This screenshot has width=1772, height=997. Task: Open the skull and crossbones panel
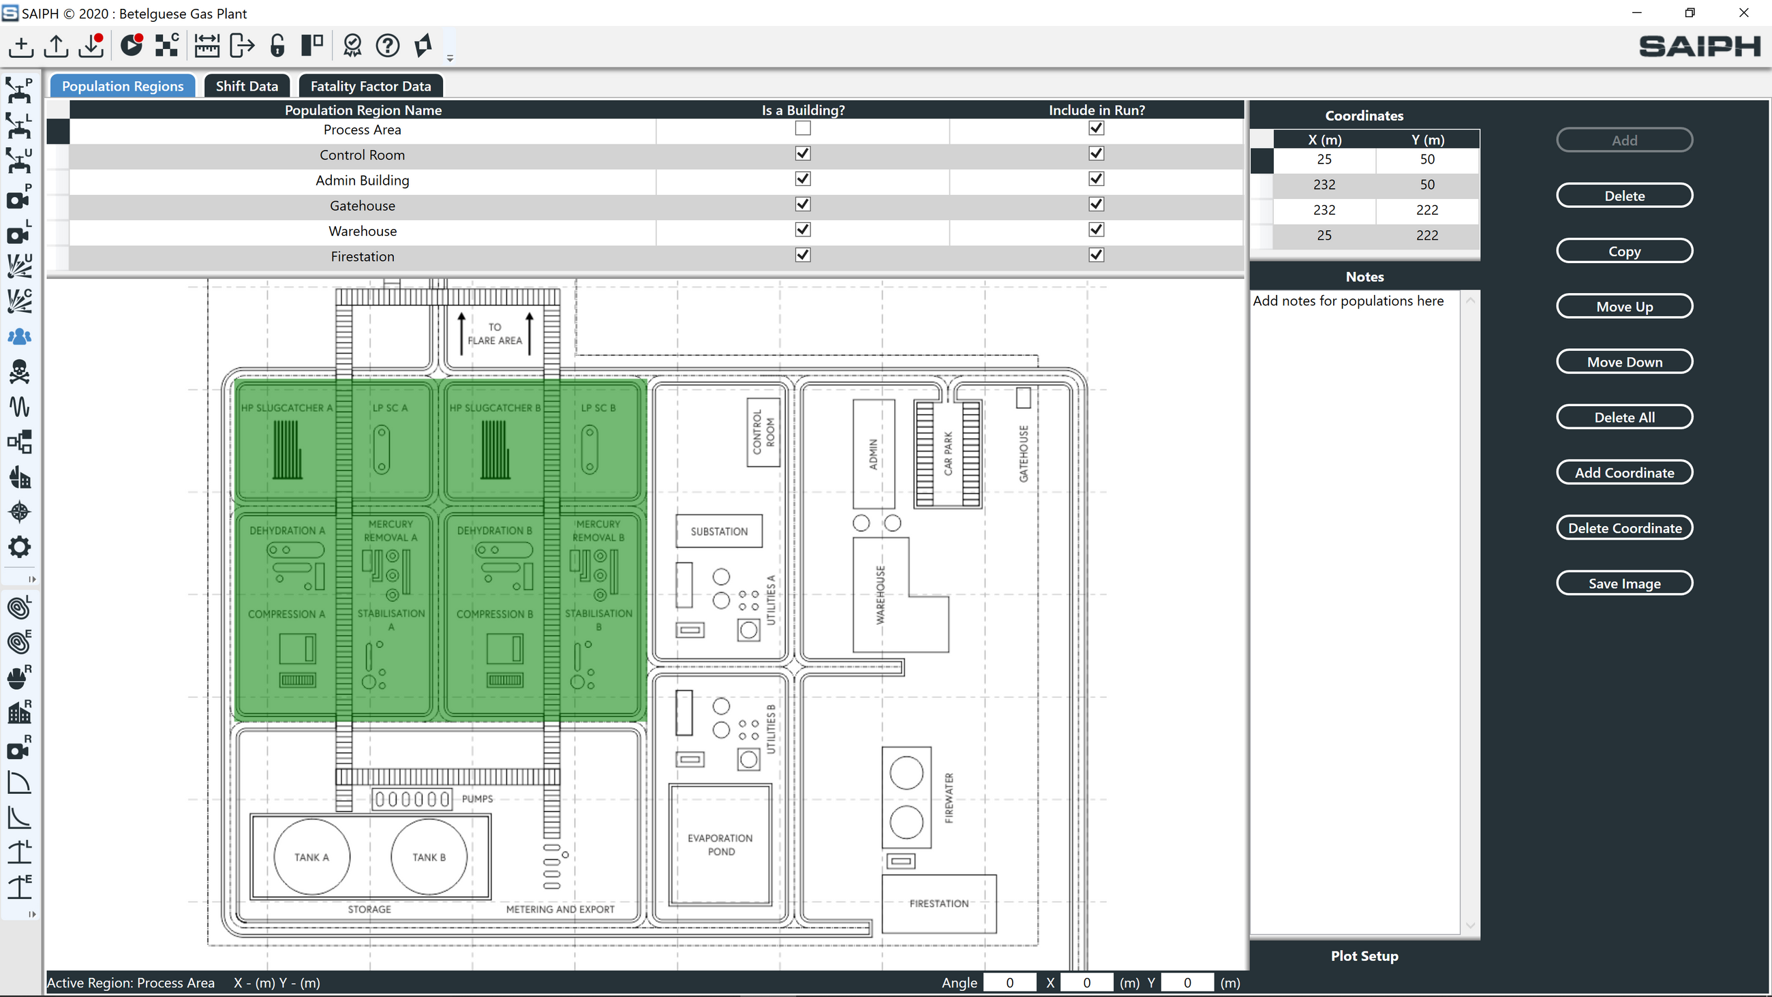pyautogui.click(x=19, y=372)
